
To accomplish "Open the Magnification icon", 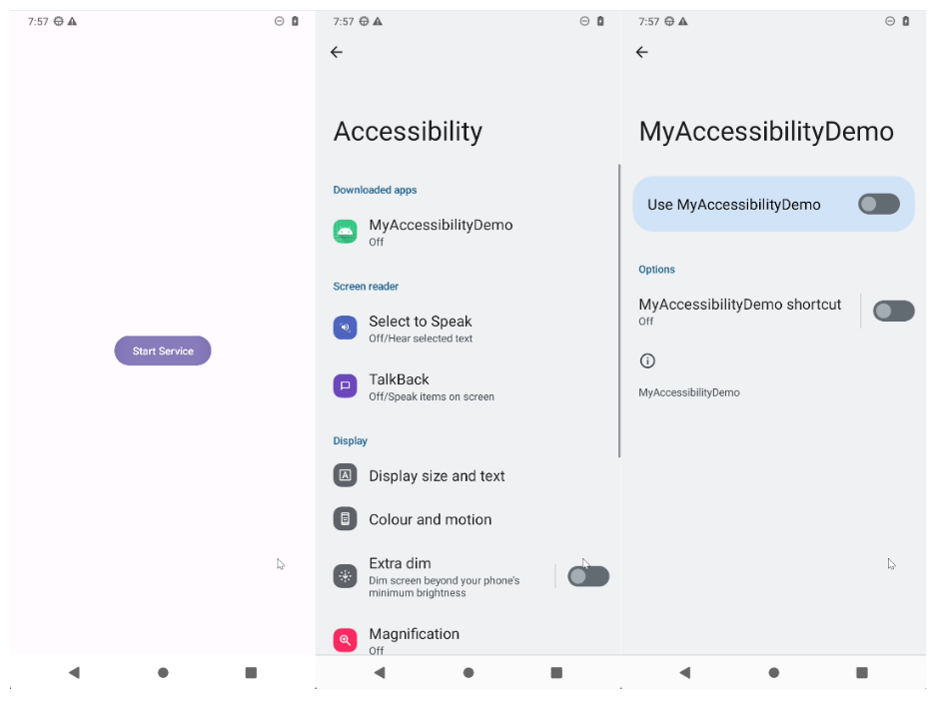I will (345, 640).
